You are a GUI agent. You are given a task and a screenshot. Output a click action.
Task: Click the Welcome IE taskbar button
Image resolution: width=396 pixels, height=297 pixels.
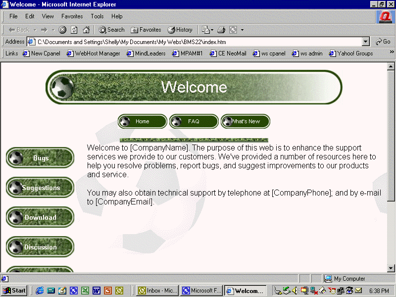point(245,291)
